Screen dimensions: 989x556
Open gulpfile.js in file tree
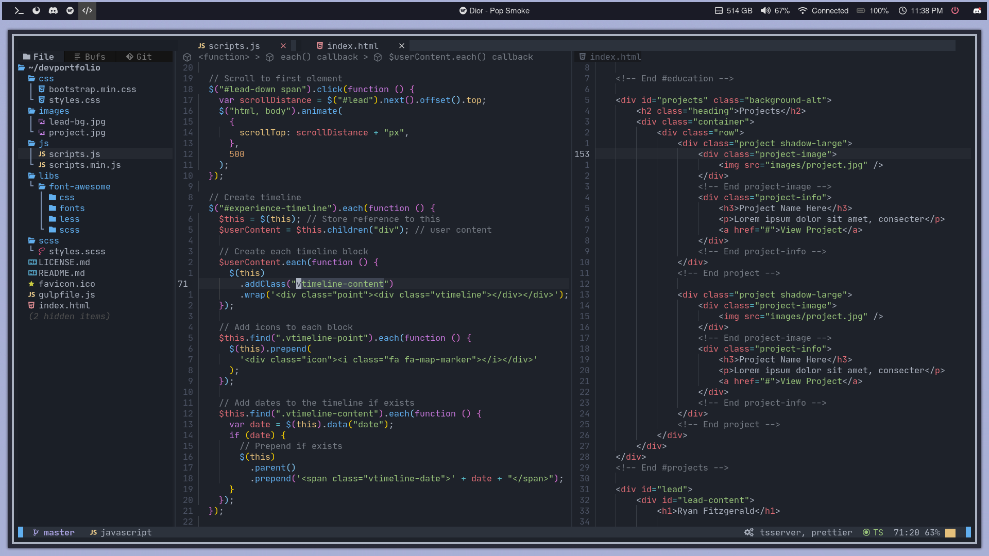[x=66, y=294]
